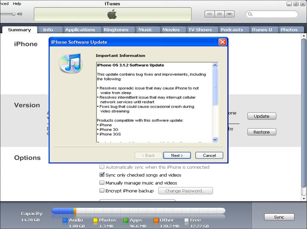
Task: Click main window scroll down arrow
Action: pos(304,199)
